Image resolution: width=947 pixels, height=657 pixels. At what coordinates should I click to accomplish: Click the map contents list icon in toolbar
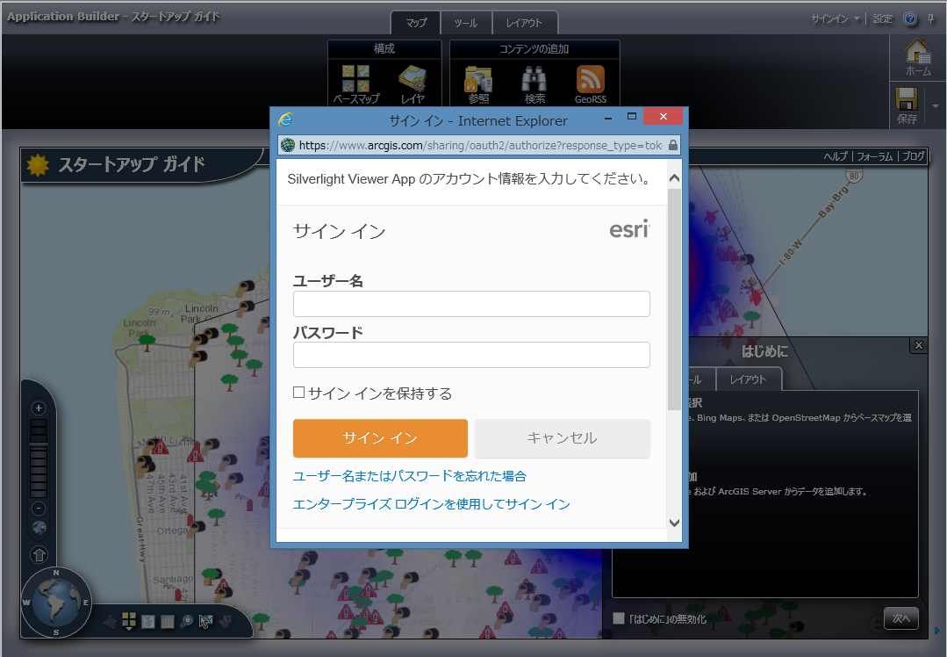tap(148, 621)
